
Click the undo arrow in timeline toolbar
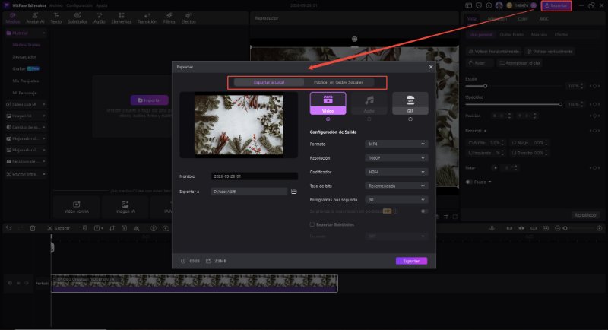(x=8, y=228)
